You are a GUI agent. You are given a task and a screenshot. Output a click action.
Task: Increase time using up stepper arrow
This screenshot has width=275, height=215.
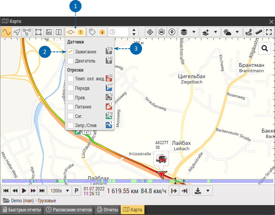coord(134,30)
